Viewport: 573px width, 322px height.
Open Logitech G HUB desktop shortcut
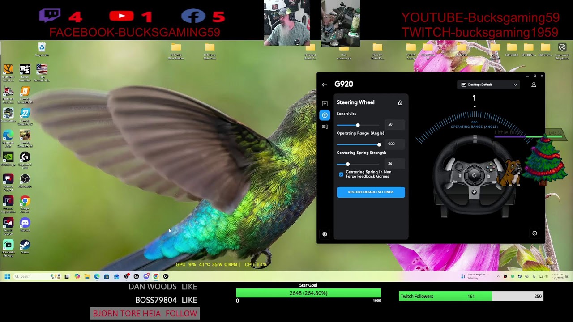tap(25, 160)
